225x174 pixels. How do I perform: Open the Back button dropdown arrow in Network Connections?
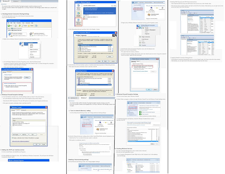13,26
